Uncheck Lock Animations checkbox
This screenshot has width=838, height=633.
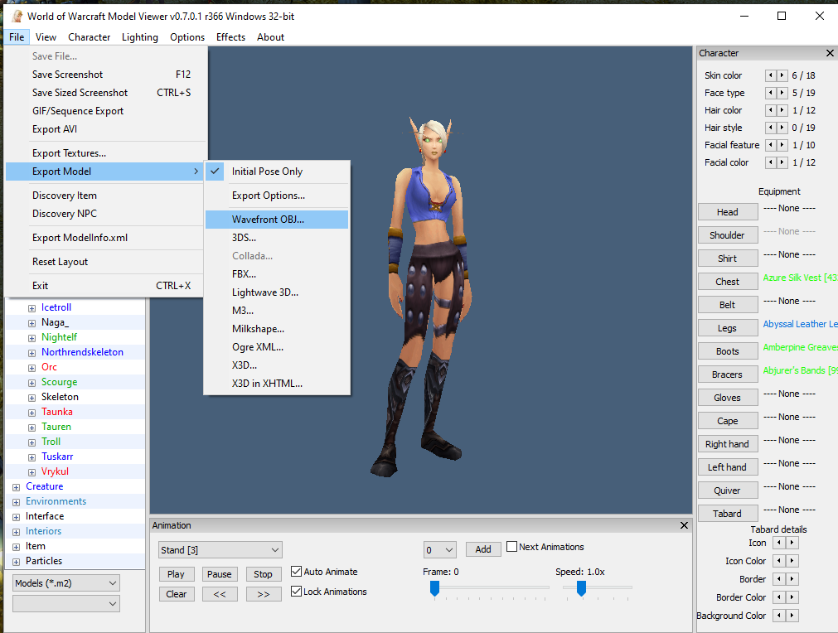point(296,592)
